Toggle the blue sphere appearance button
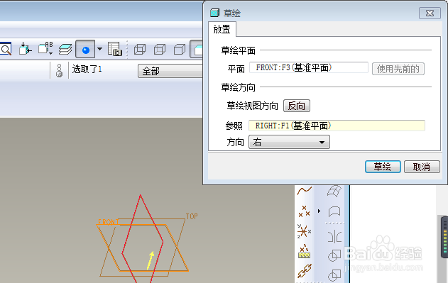 click(x=85, y=49)
